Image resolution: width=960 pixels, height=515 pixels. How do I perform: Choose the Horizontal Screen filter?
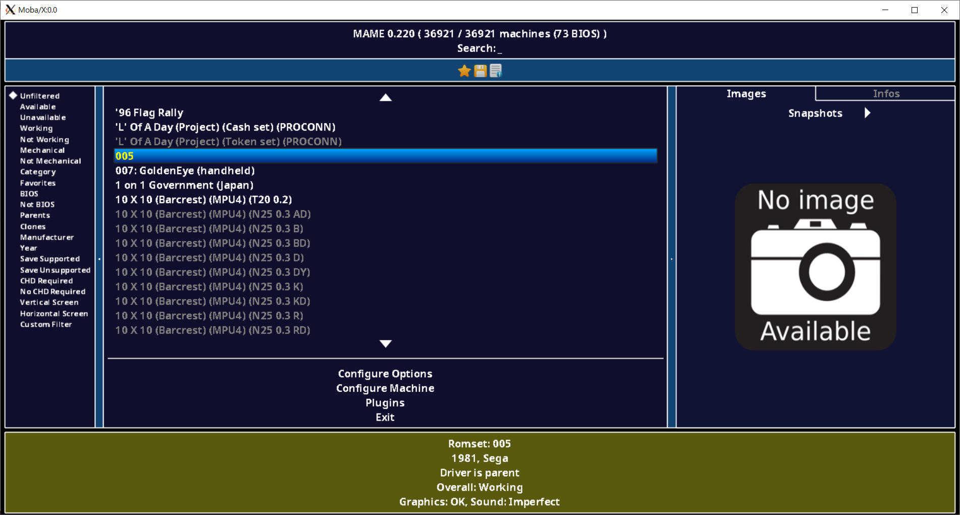54,313
